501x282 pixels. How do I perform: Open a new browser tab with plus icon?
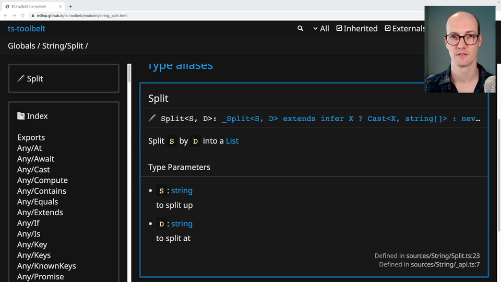pos(70,6)
